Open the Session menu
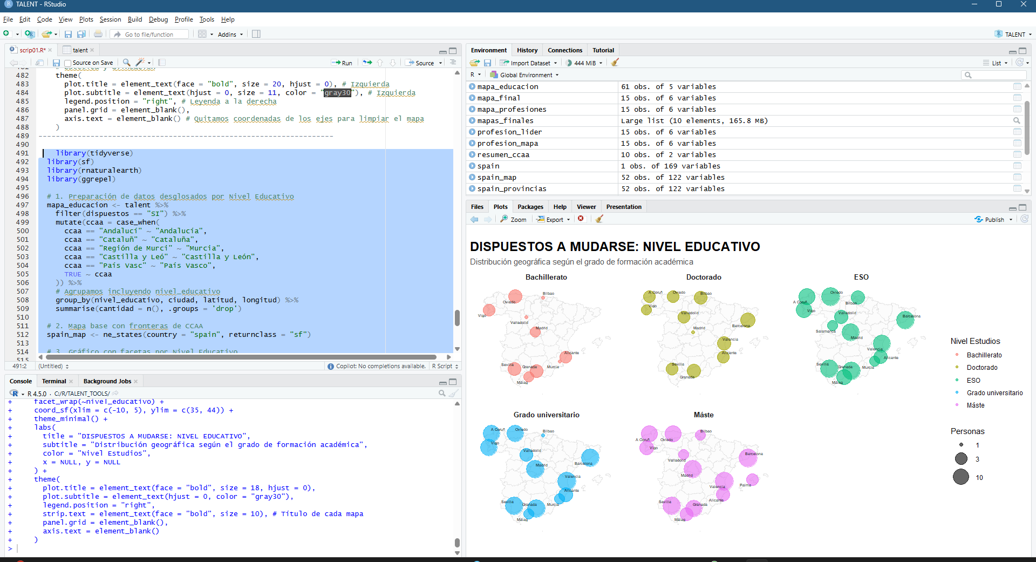 [x=110, y=19]
